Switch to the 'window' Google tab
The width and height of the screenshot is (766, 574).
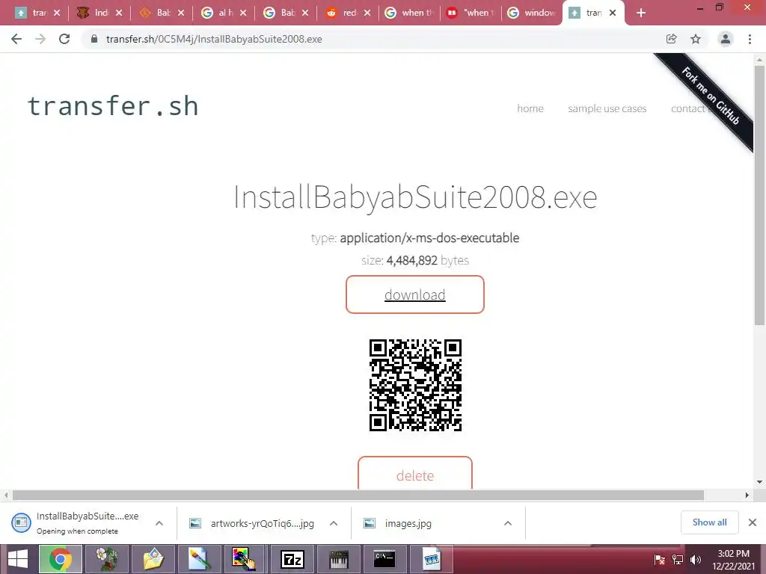tap(532, 13)
